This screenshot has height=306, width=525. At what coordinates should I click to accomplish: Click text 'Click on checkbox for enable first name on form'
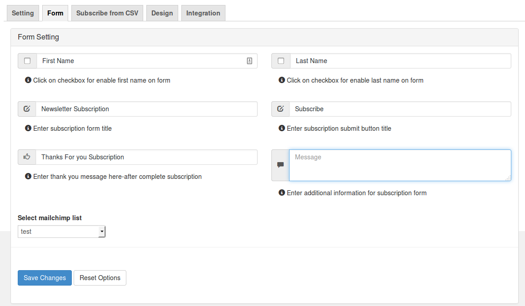tap(101, 80)
